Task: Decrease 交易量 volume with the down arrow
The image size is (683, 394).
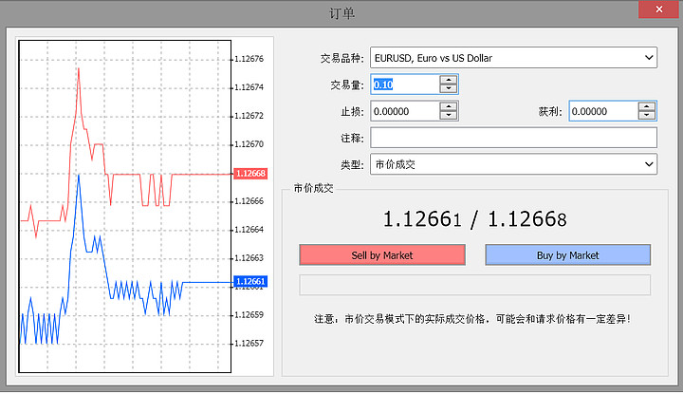Action: [x=449, y=89]
